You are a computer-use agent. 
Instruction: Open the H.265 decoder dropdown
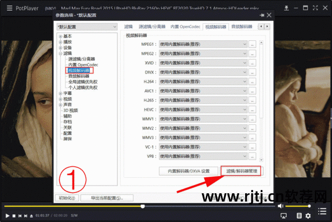[x=203, y=100]
